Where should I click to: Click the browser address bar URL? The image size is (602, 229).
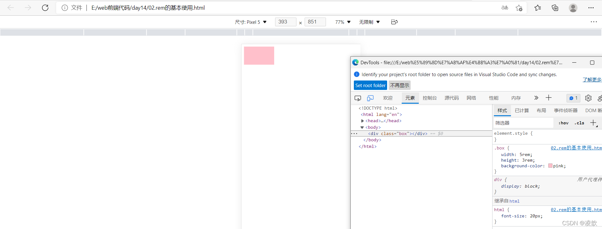148,8
